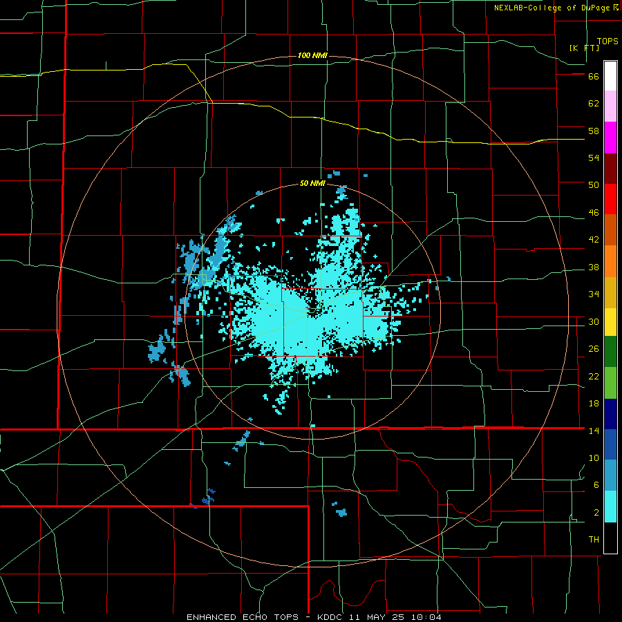
Task: Click the steel blue 6 kft legend swatch
Action: tap(610, 475)
